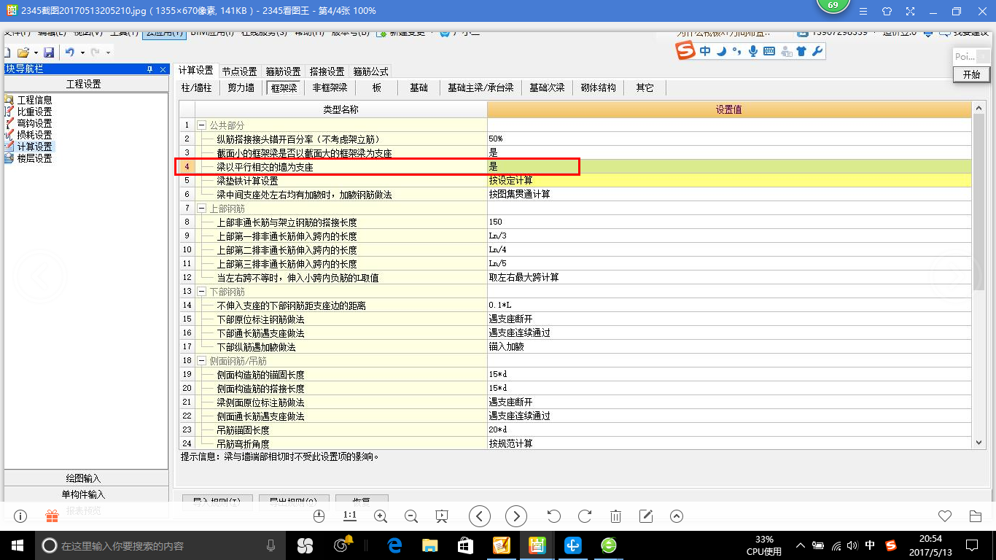Toggle Sogou Chinese/English 中 mode
The image size is (996, 560).
(705, 51)
